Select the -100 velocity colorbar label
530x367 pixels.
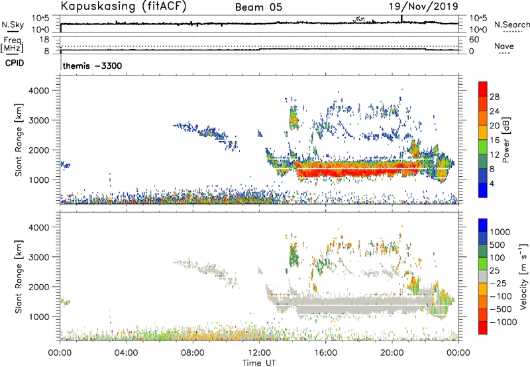(501, 296)
